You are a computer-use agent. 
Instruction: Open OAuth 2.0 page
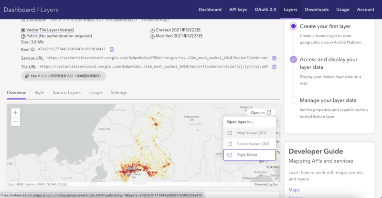tap(265, 10)
